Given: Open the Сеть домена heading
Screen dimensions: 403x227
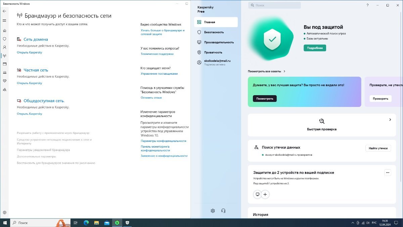Looking at the screenshot, I should 36,39.
